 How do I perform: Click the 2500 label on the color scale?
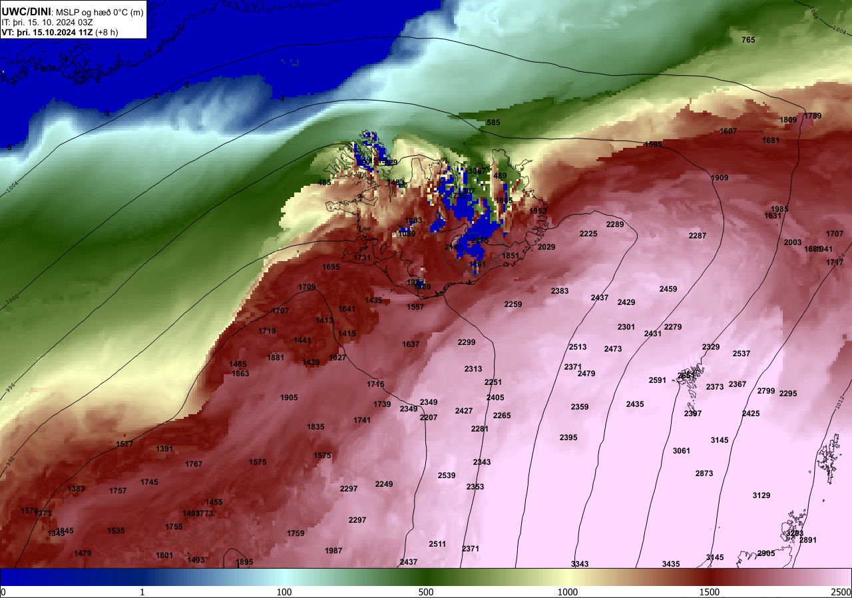[x=841, y=592]
